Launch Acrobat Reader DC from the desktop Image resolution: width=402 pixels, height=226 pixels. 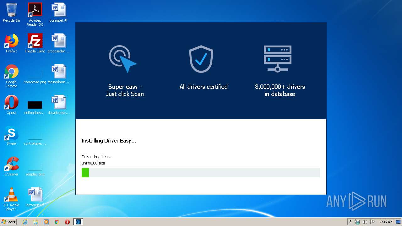[35, 14]
